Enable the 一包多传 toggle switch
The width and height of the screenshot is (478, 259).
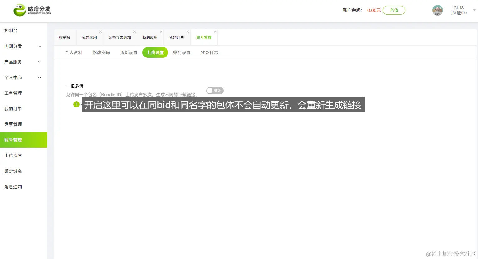point(215,90)
